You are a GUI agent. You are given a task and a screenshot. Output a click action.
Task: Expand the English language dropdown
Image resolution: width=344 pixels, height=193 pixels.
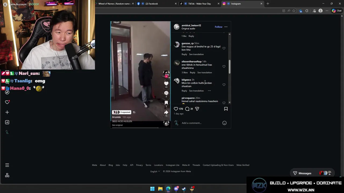(155, 172)
